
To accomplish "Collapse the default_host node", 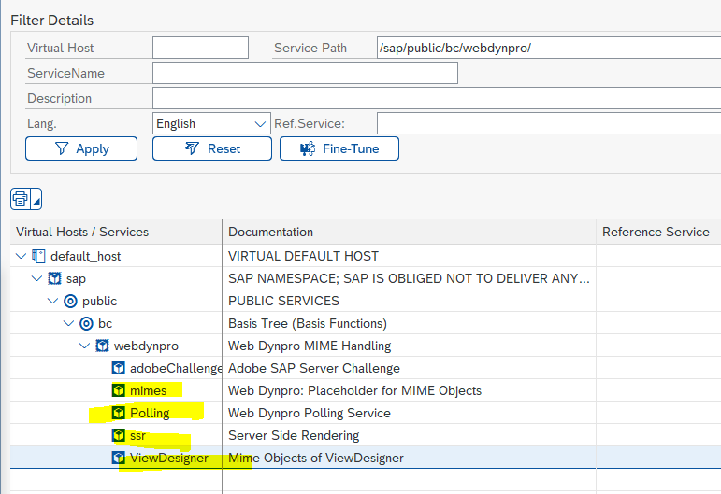I will tap(21, 256).
